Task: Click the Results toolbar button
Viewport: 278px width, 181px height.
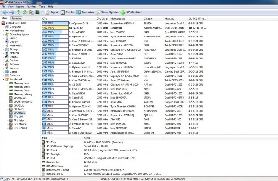Action: point(67,12)
